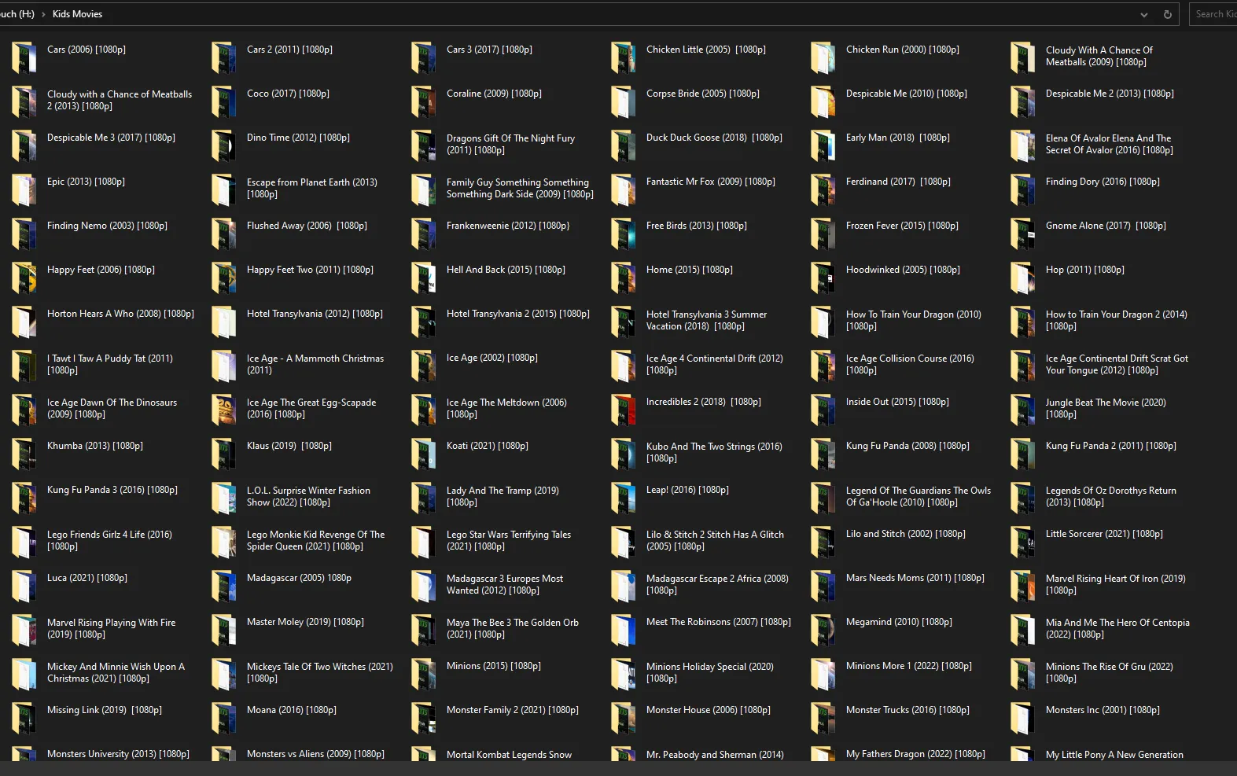Click Family Guy Something Something Dark Side label

click(x=520, y=188)
